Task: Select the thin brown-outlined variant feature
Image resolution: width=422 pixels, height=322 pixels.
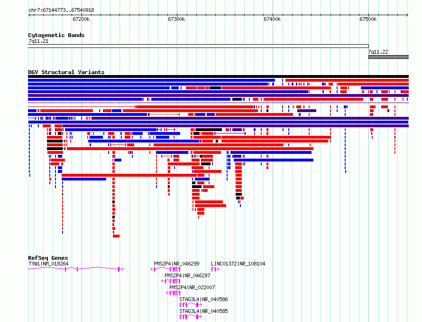Action: click(164, 114)
